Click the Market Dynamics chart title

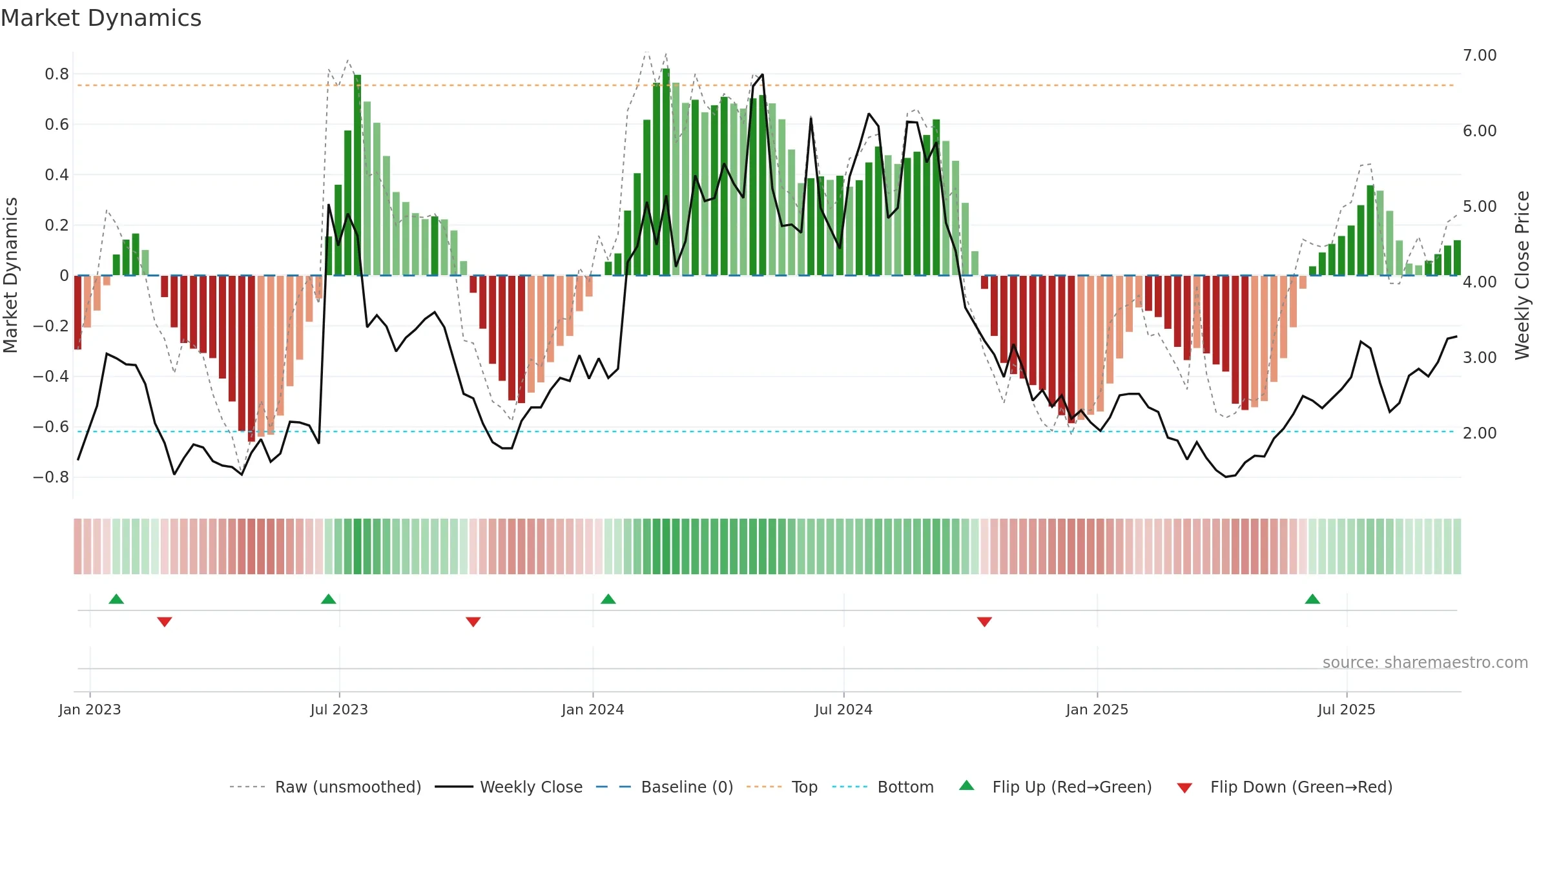click(101, 18)
